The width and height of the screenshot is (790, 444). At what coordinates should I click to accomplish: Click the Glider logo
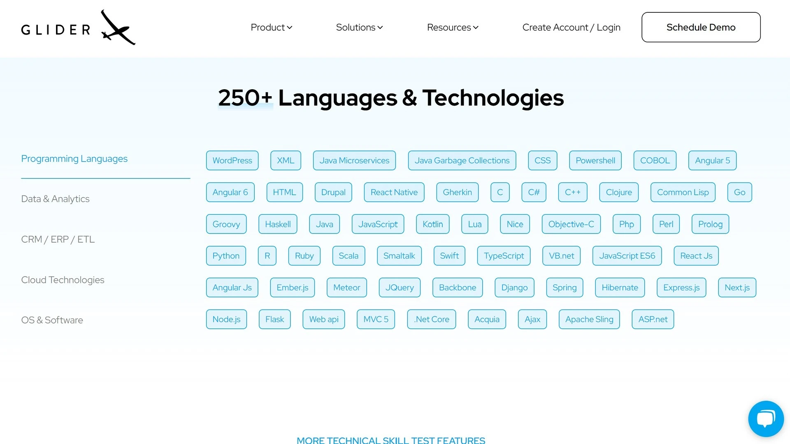pyautogui.click(x=78, y=28)
